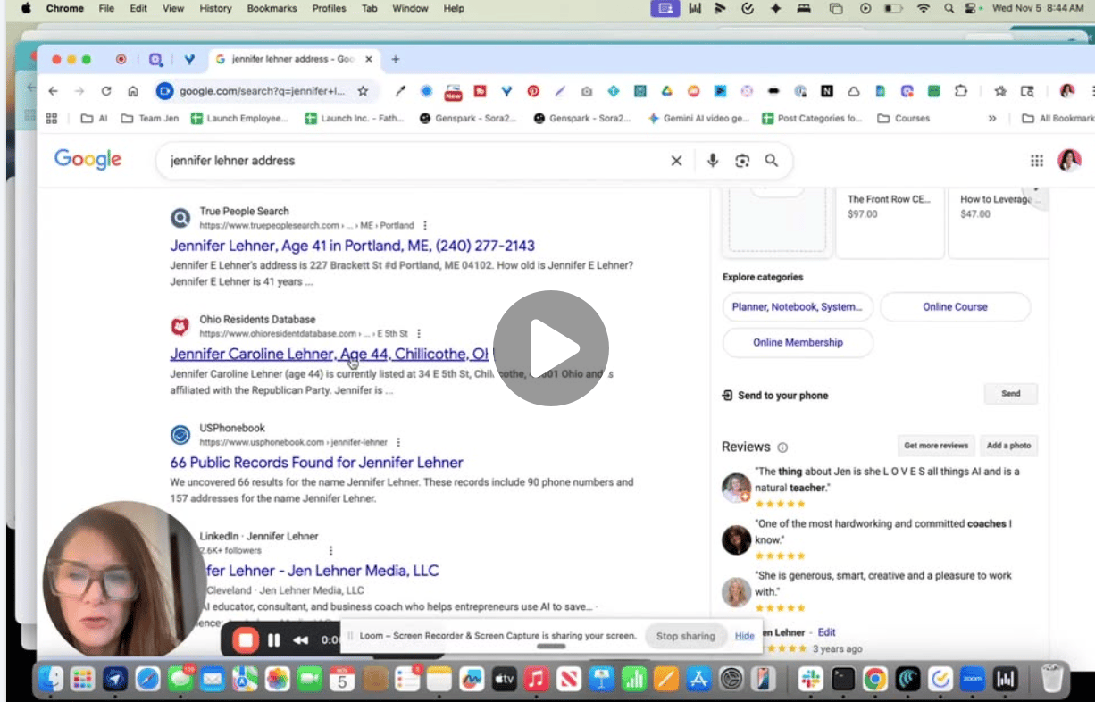Bookmark this page with star icon

click(363, 91)
